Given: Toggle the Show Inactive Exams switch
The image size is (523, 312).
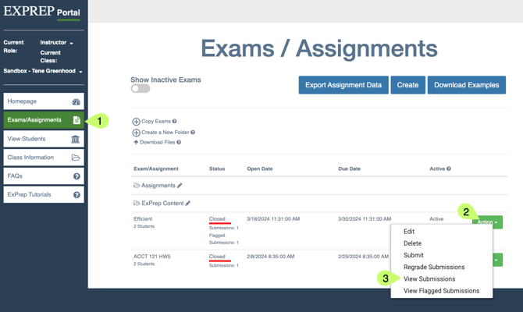Looking at the screenshot, I should click(x=140, y=89).
